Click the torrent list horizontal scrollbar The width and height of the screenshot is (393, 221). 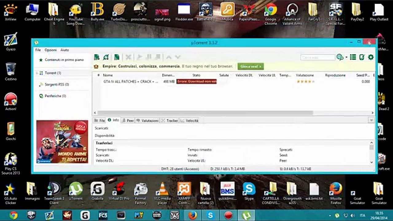205,113
